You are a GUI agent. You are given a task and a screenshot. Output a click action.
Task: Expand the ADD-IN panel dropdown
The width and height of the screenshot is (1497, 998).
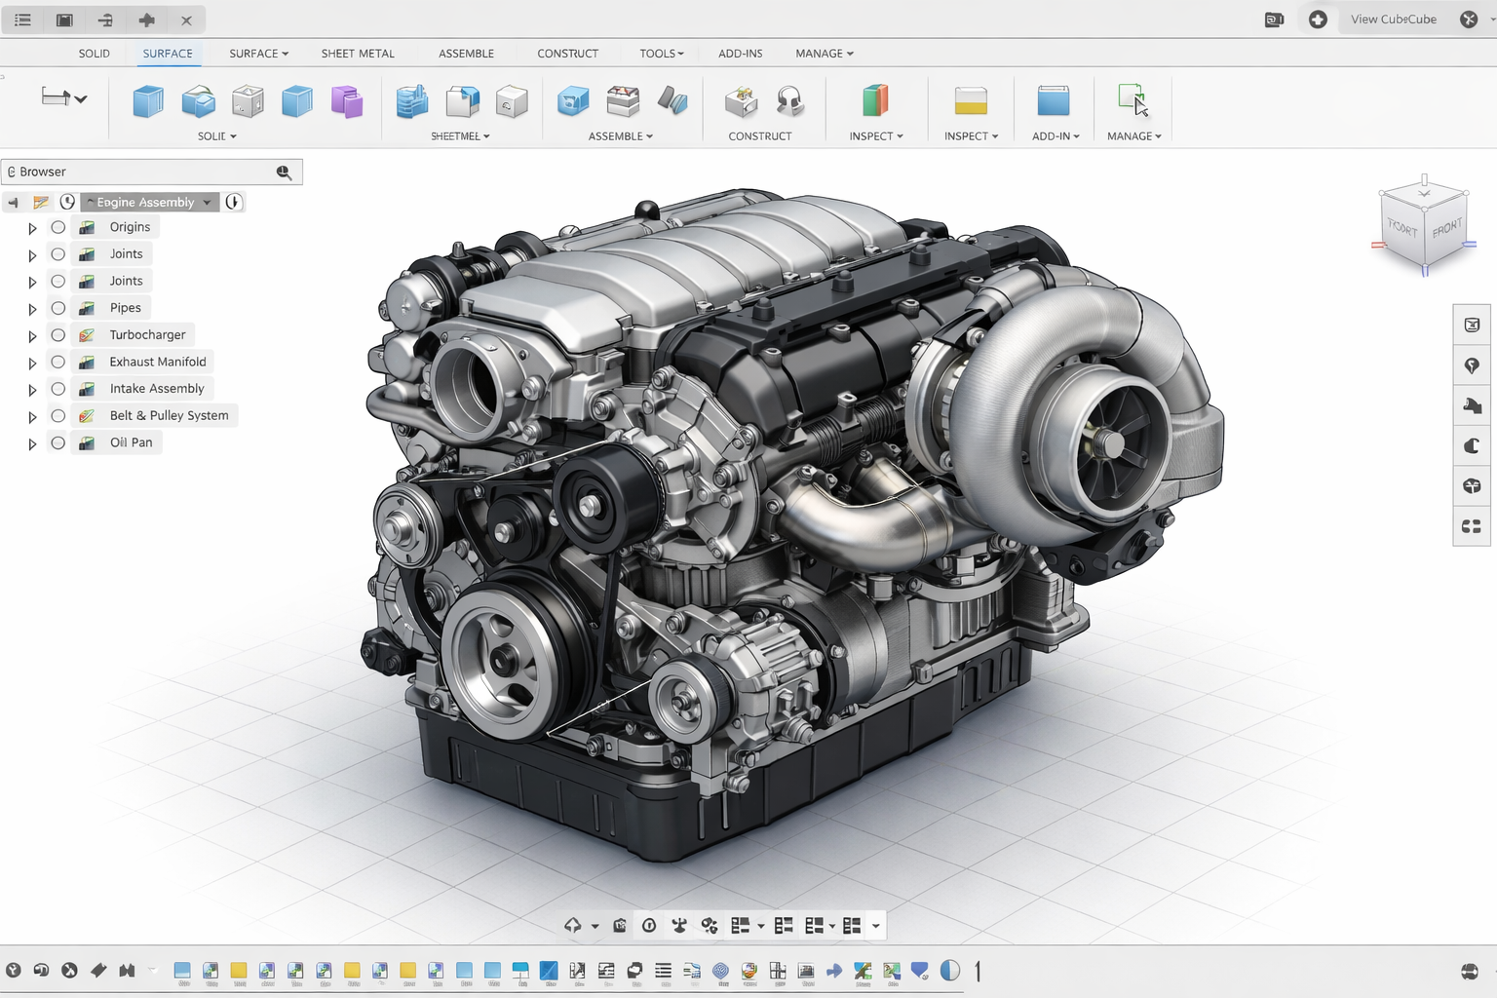[x=1056, y=136]
